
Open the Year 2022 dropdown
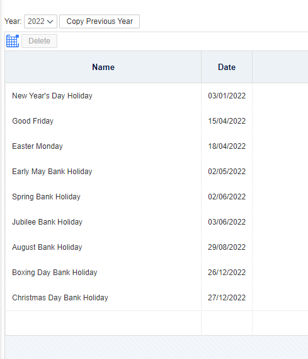pyautogui.click(x=40, y=21)
